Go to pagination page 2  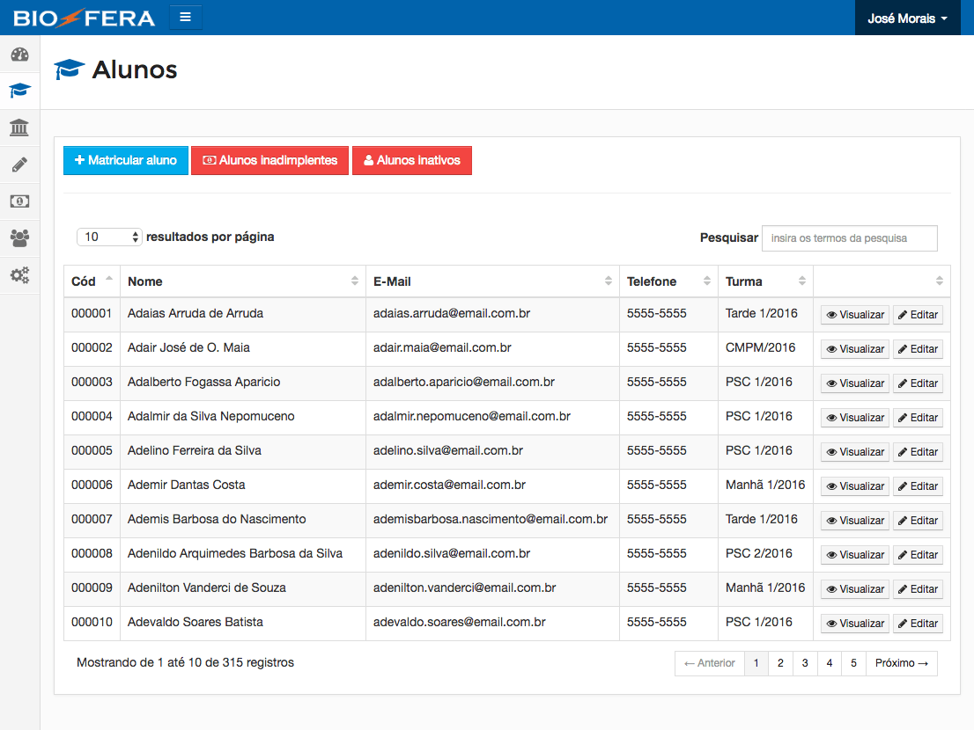(x=780, y=663)
